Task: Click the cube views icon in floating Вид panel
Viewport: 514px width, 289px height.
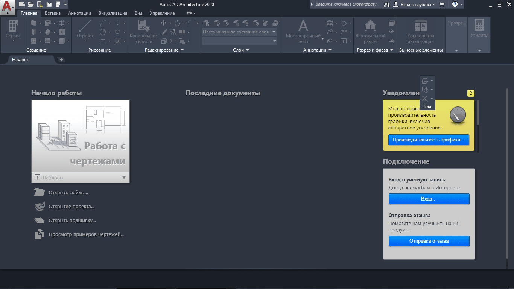Action: click(425, 81)
